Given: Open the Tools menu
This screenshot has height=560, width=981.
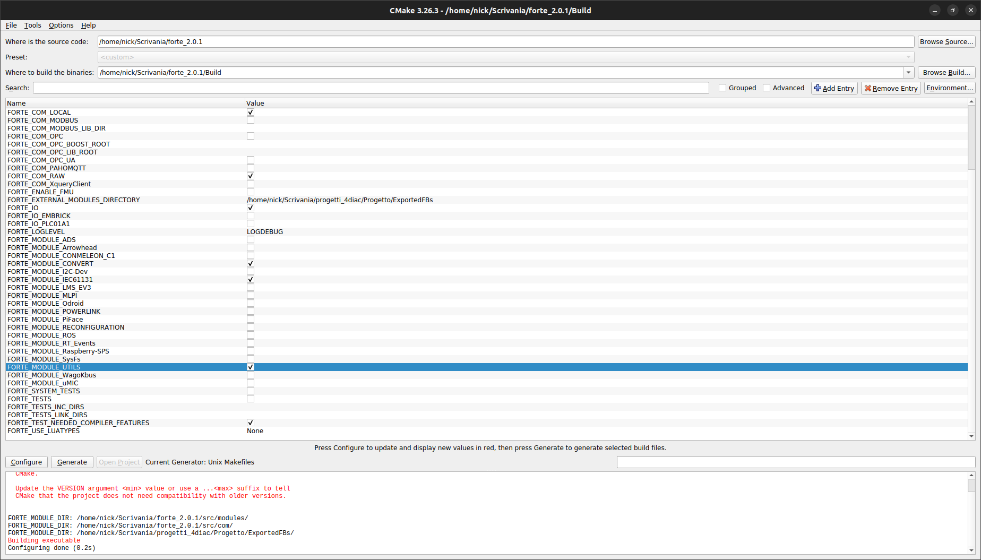Looking at the screenshot, I should [x=32, y=25].
